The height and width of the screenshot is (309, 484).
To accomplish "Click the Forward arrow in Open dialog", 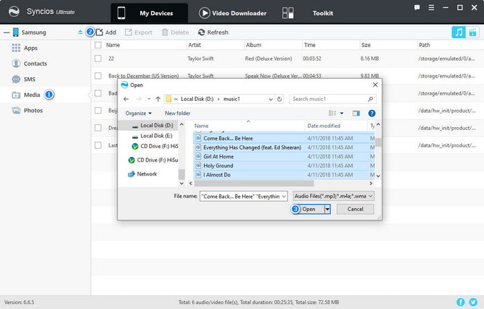I will tap(138, 99).
